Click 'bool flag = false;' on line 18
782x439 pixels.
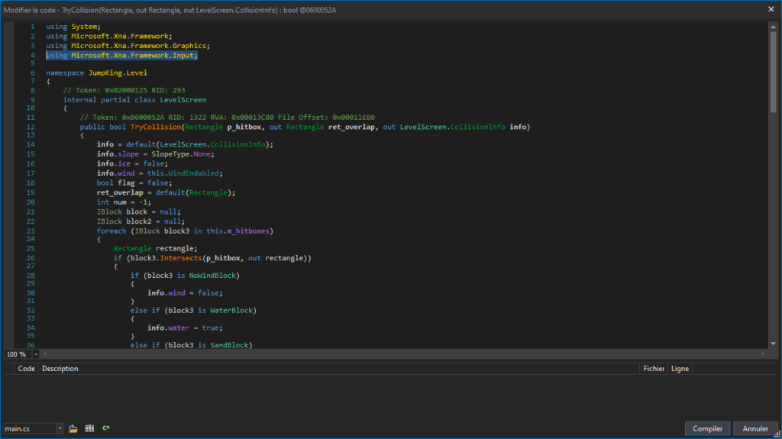(x=134, y=183)
